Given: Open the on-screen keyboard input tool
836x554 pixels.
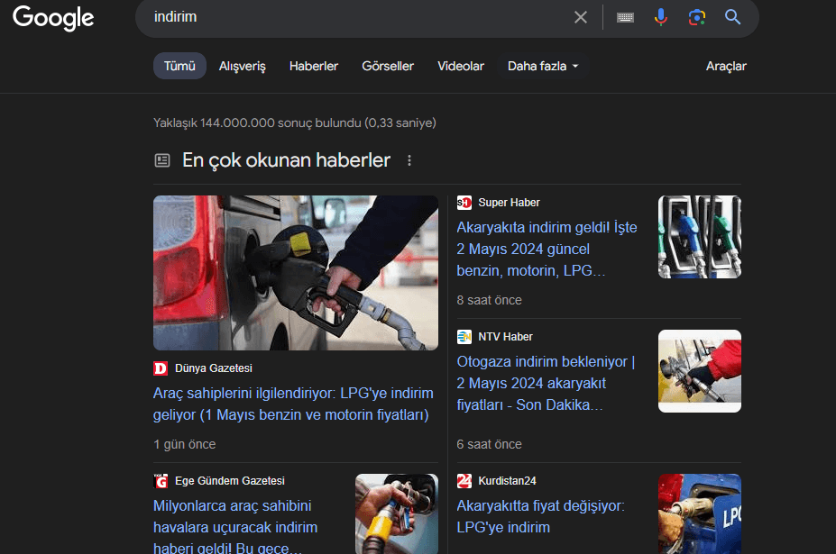Looking at the screenshot, I should (625, 18).
